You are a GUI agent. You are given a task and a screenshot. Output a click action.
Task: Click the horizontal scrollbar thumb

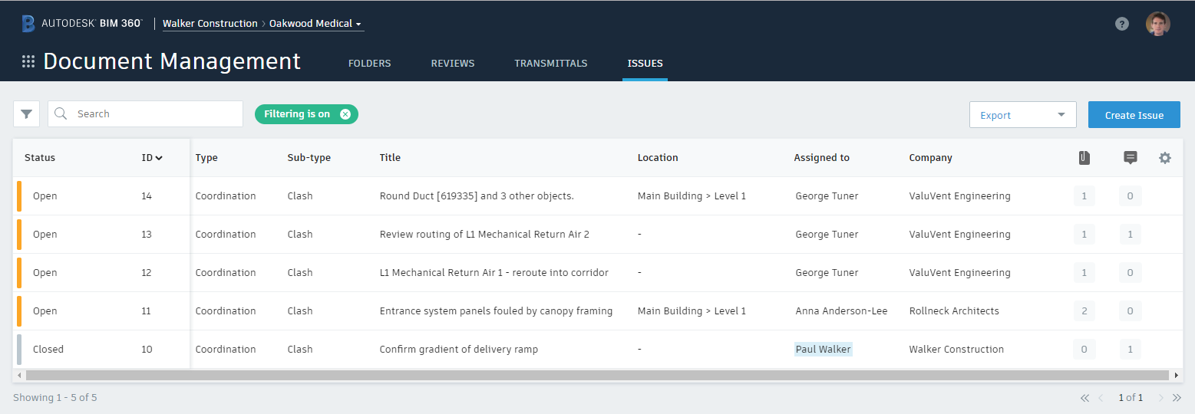click(x=597, y=376)
